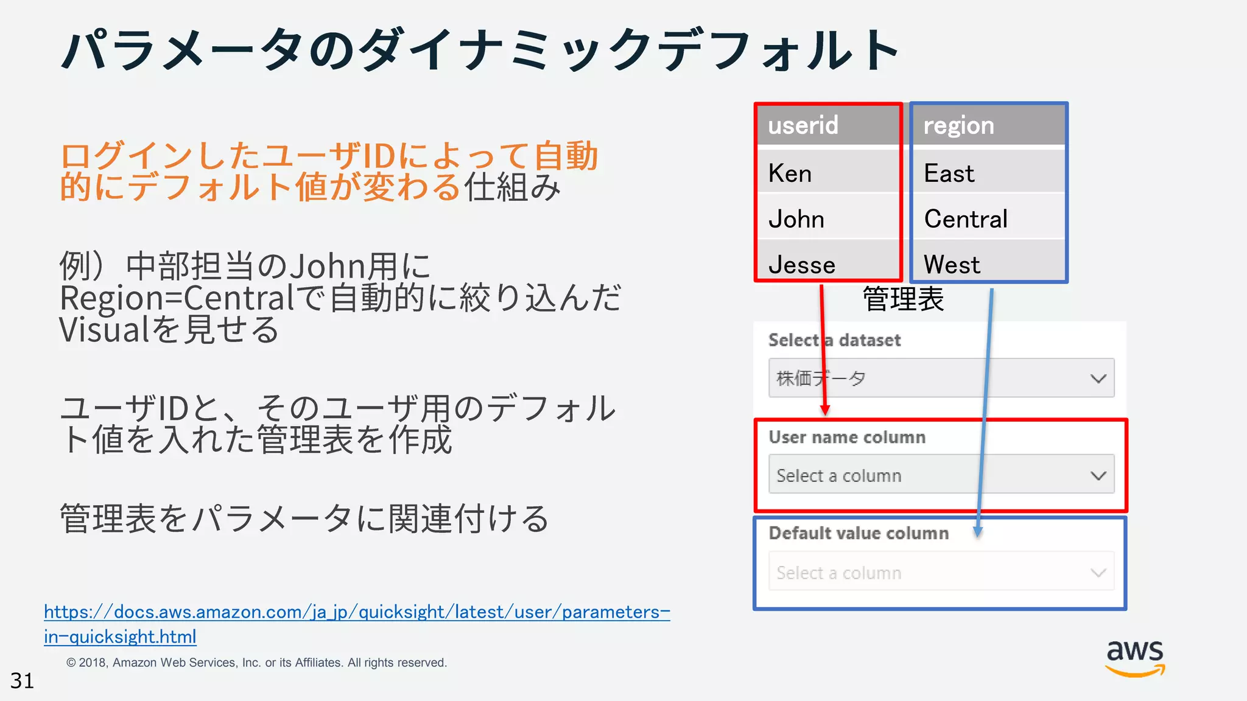1247x701 pixels.
Task: Click slide page number 31
Action: 23,680
